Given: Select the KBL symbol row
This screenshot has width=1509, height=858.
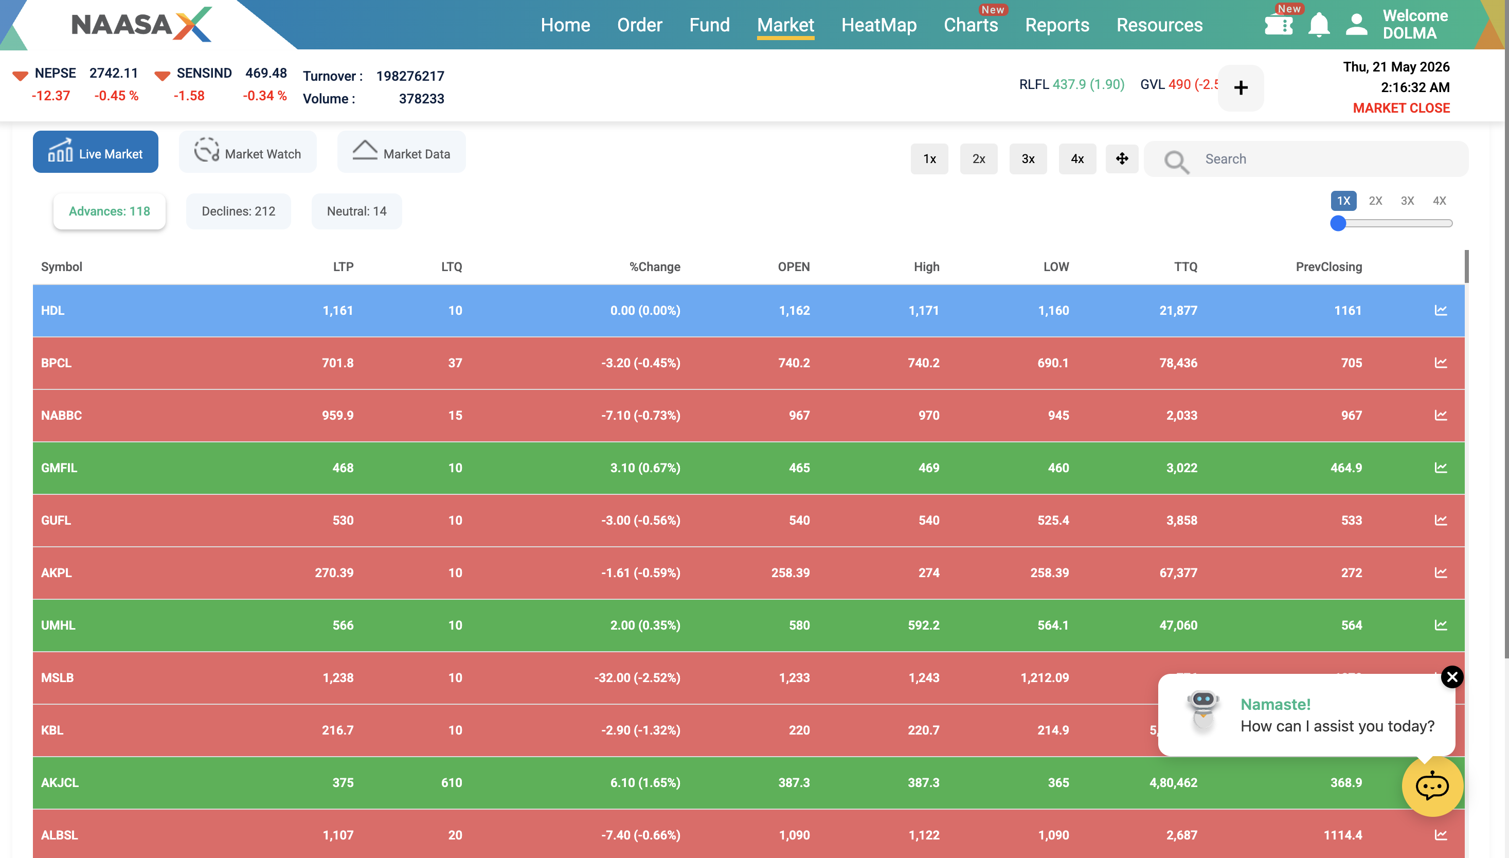Looking at the screenshot, I should pos(748,730).
